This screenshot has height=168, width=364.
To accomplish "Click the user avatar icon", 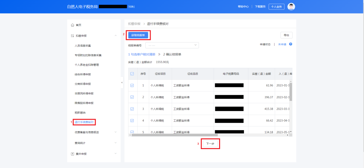I will tap(291, 7).
